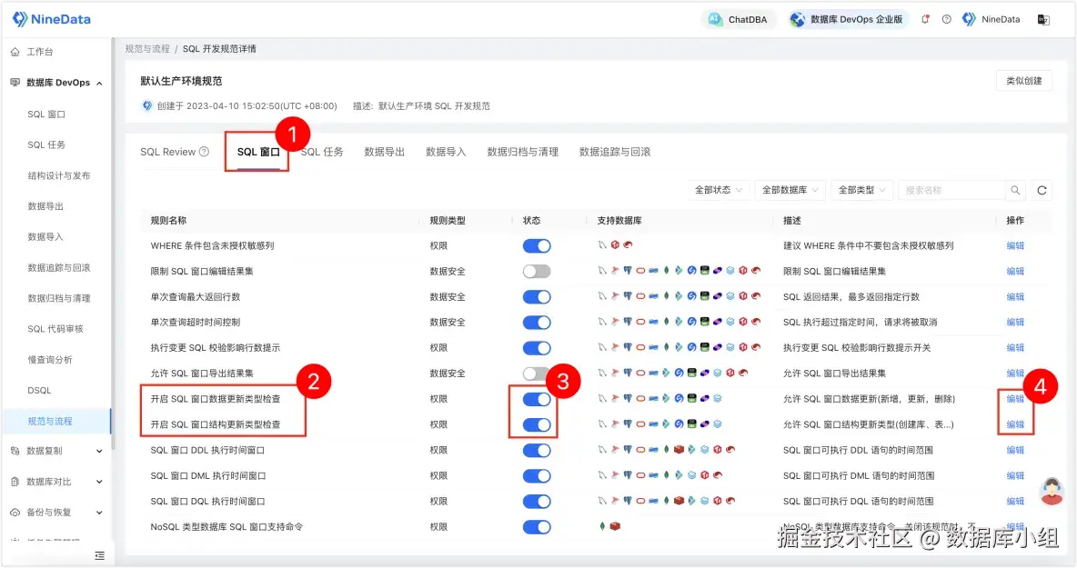Open the 数据归档与清理 tab
This screenshot has width=1077, height=568.
[525, 152]
